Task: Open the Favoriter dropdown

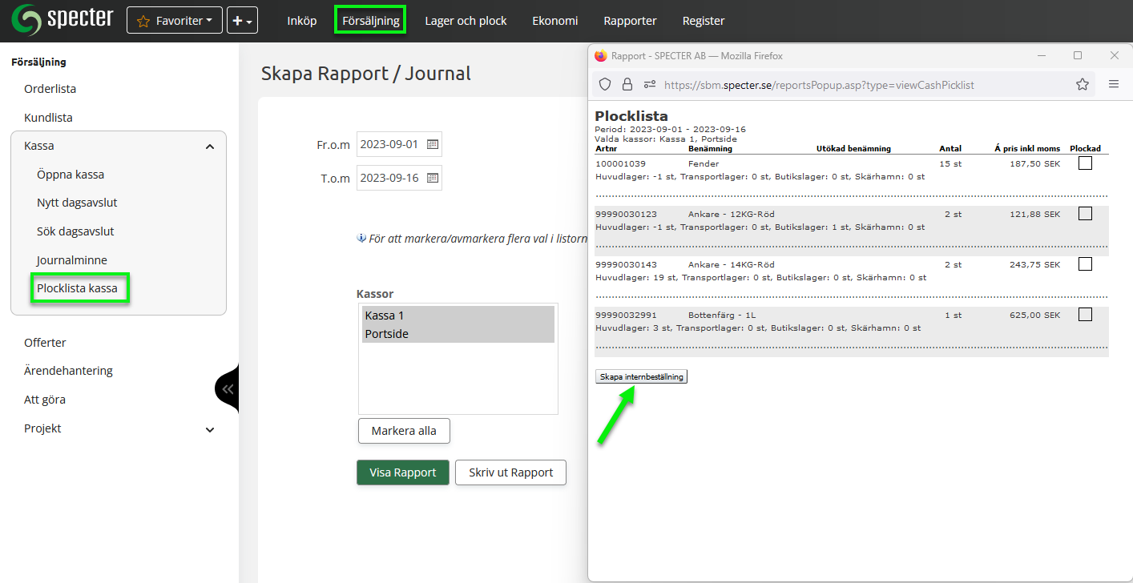Action: [174, 21]
